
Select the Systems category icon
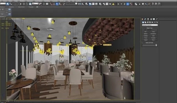tap(157, 22)
